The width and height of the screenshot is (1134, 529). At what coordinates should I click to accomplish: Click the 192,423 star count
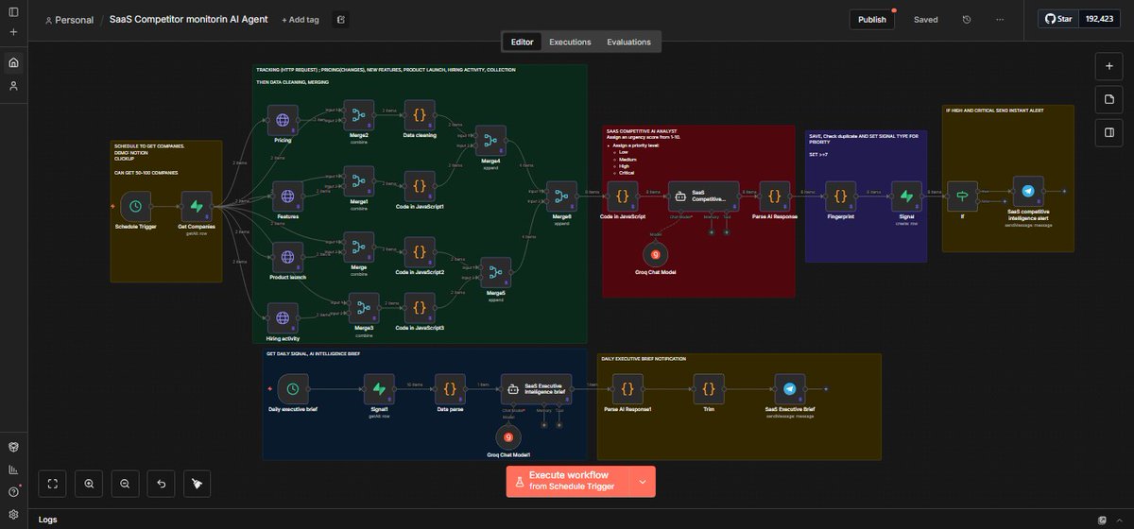[1100, 19]
